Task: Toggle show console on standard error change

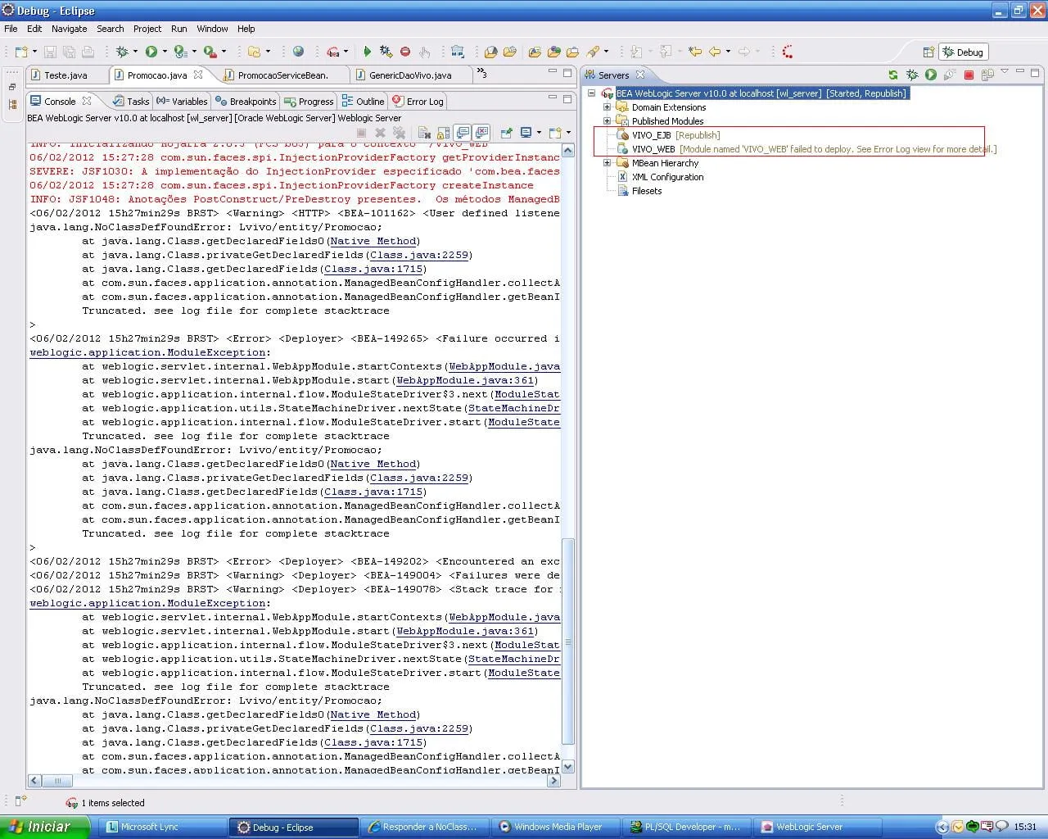Action: [481, 133]
